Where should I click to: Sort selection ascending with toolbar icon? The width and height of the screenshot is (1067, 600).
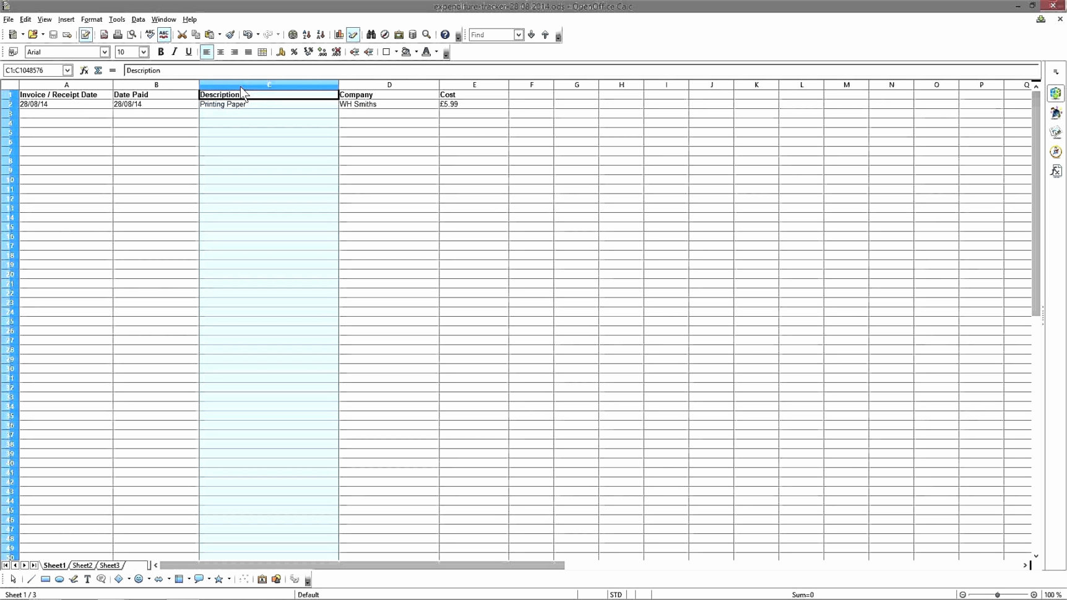pos(306,35)
